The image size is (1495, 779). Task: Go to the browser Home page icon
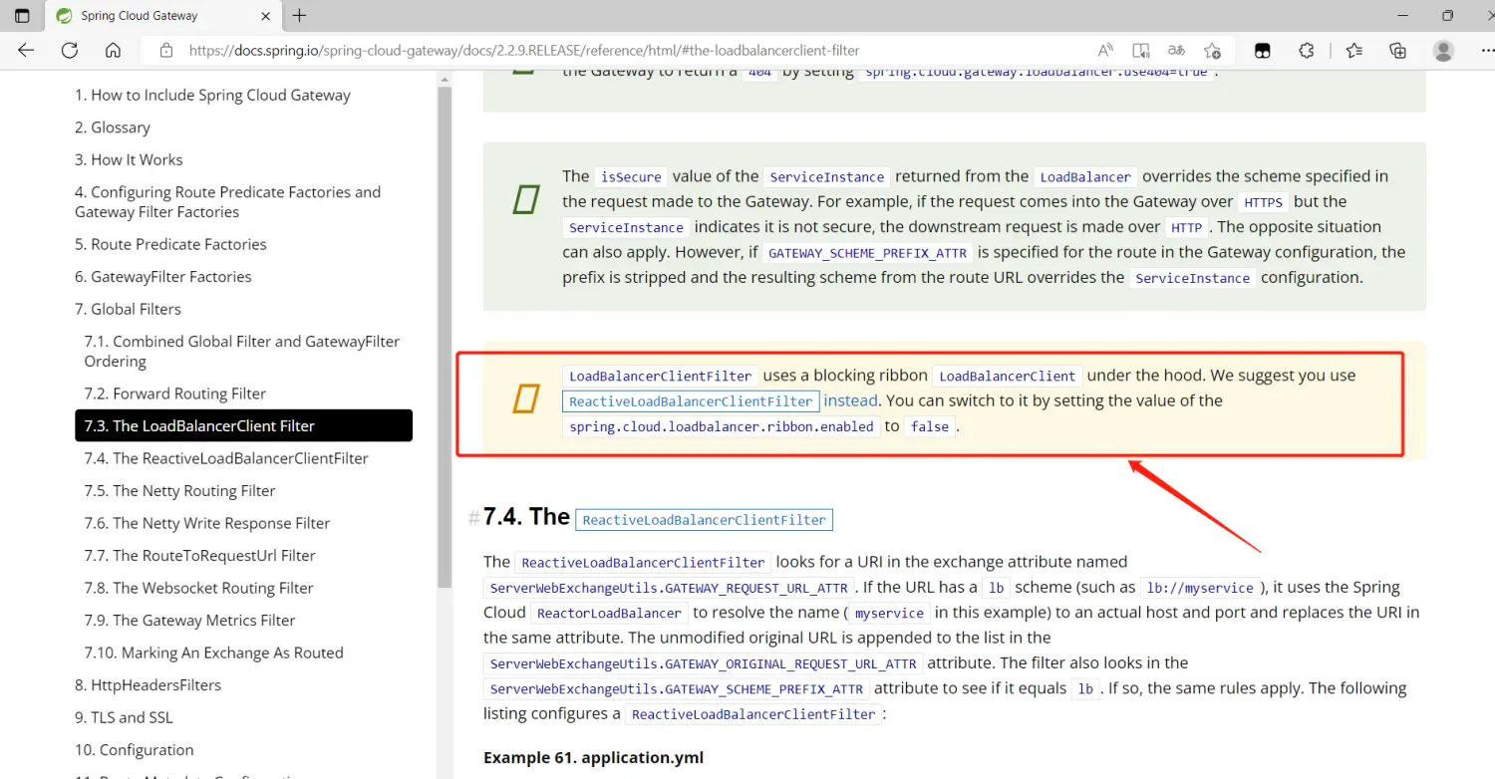coord(113,50)
